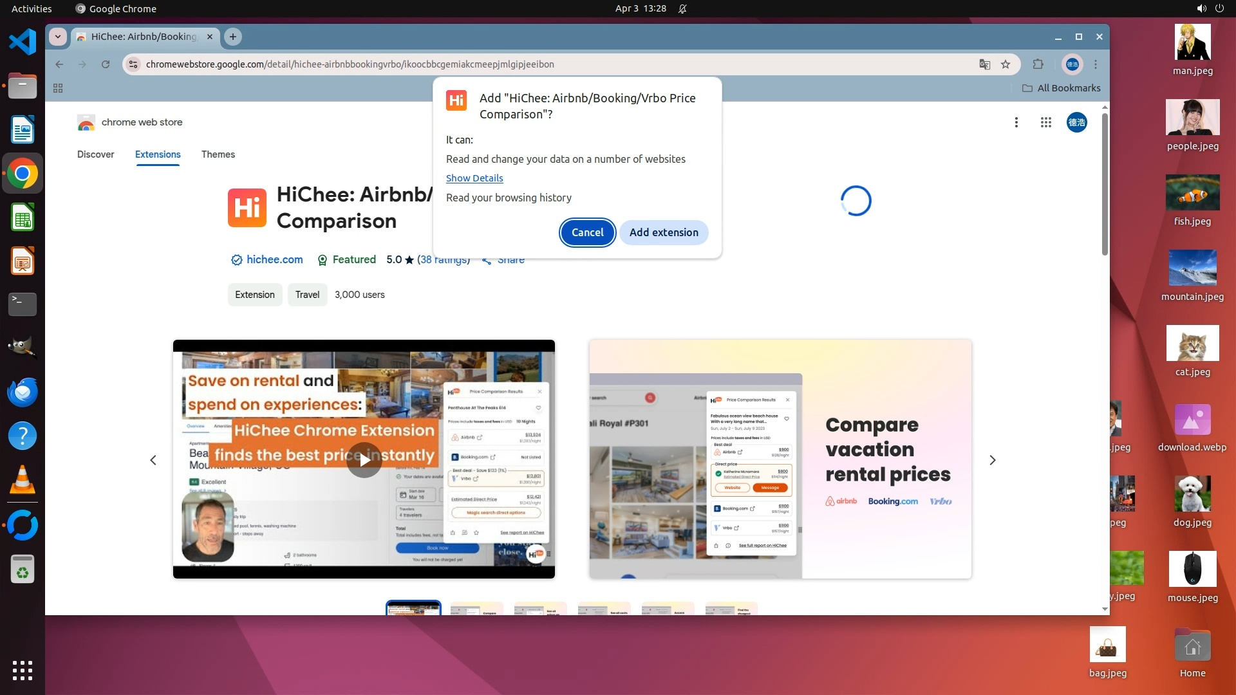The width and height of the screenshot is (1236, 695).
Task: Click the bookmark star icon
Action: [1006, 64]
